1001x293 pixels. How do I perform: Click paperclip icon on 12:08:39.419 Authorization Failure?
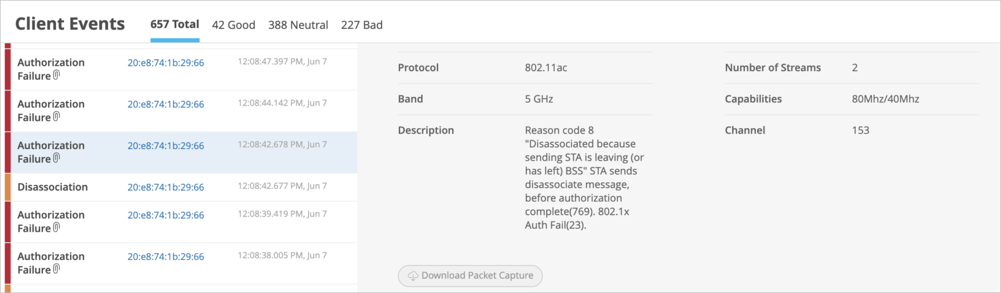[56, 228]
